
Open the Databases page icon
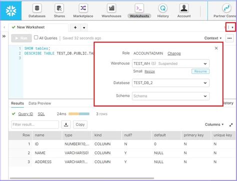point(37,8)
